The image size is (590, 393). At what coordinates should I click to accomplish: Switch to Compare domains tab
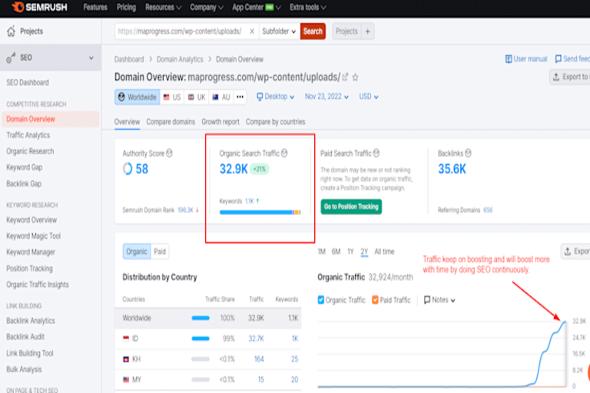click(x=171, y=122)
